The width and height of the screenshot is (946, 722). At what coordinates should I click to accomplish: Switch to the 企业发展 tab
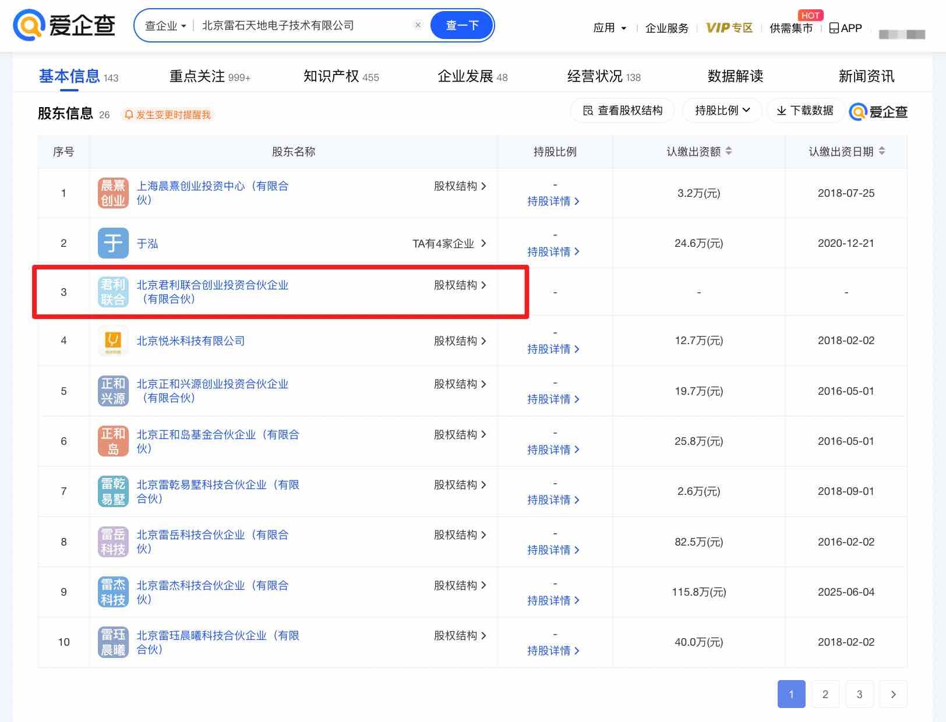pyautogui.click(x=472, y=76)
